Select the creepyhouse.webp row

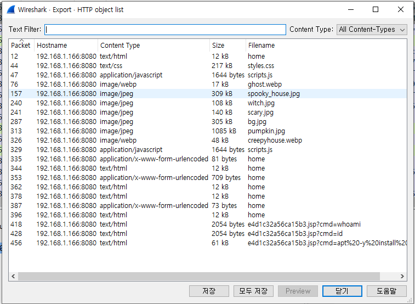[208, 140]
